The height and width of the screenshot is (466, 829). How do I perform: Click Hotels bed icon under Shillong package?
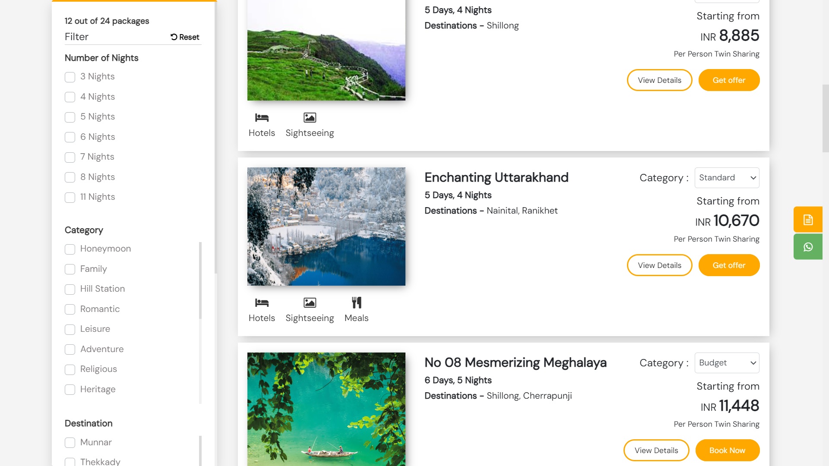(262, 117)
